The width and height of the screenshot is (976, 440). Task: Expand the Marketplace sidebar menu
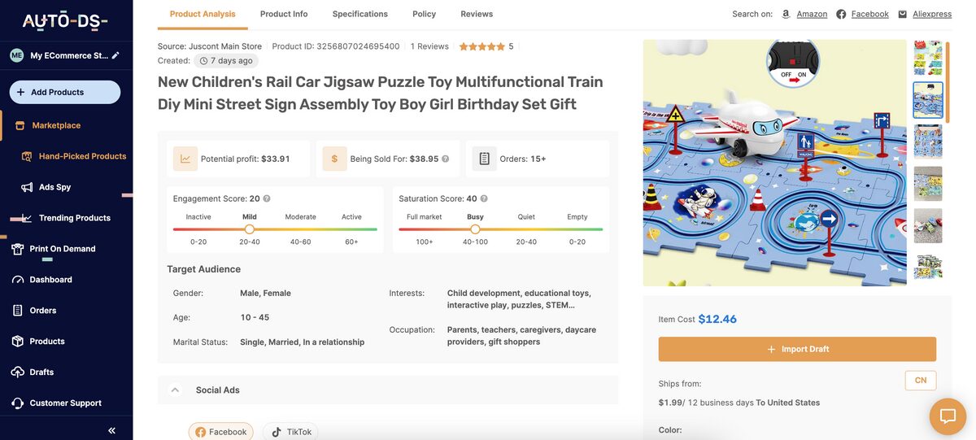(x=56, y=125)
